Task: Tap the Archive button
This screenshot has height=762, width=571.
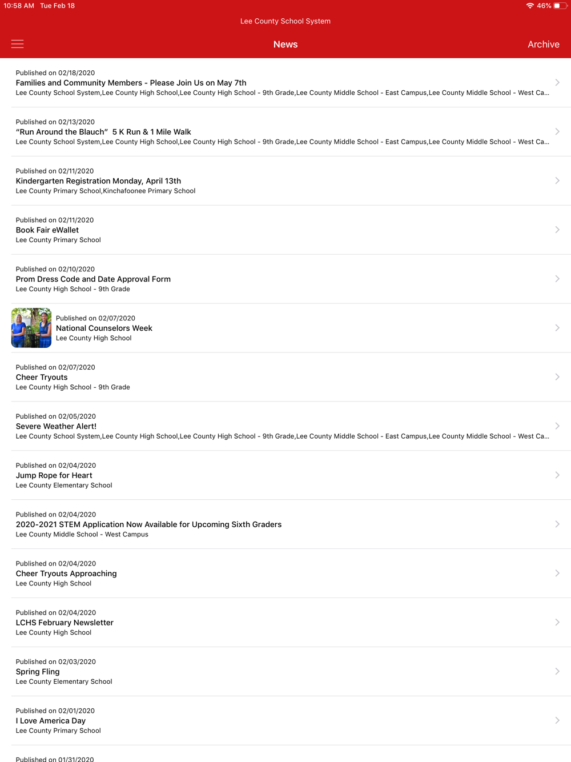Action: (543, 44)
